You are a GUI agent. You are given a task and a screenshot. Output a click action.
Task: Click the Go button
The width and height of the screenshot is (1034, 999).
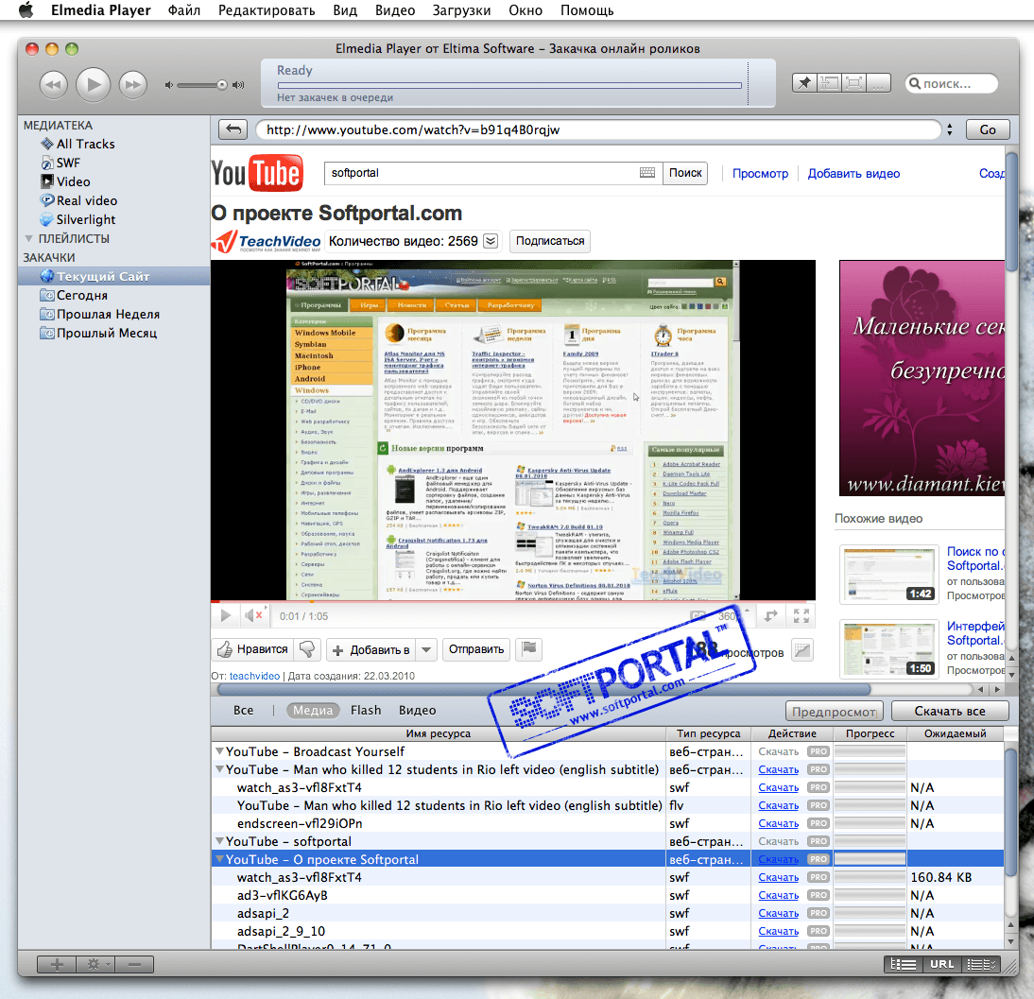coord(987,129)
